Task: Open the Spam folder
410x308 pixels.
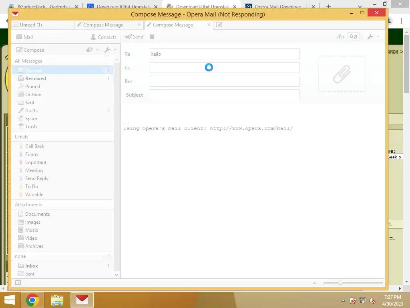Action: pos(62,119)
